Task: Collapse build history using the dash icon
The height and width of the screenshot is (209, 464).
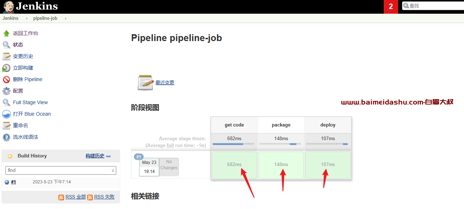Action: click(108, 156)
